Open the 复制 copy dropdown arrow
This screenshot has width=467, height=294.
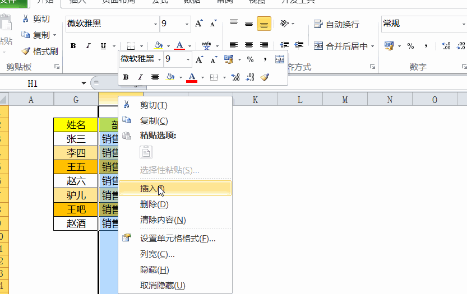55,35
